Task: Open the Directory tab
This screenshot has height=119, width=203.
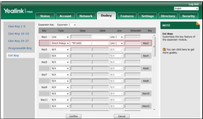Action: pos(168,16)
